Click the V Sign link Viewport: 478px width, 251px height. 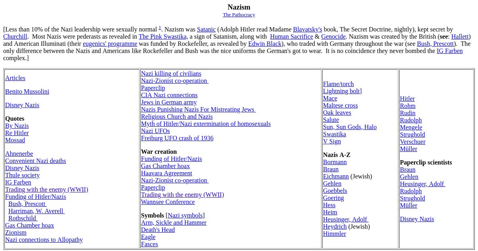point(332,141)
